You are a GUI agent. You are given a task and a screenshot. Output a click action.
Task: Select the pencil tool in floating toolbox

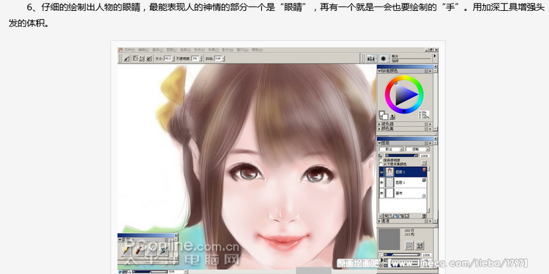point(126,250)
